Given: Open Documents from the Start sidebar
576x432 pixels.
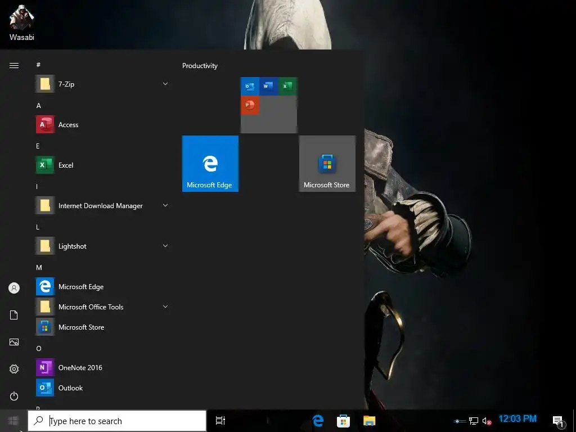Looking at the screenshot, I should pyautogui.click(x=14, y=315).
